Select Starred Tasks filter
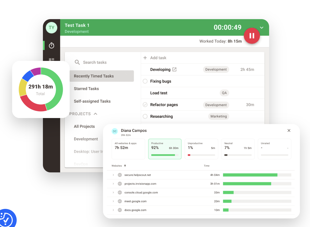 (86, 89)
